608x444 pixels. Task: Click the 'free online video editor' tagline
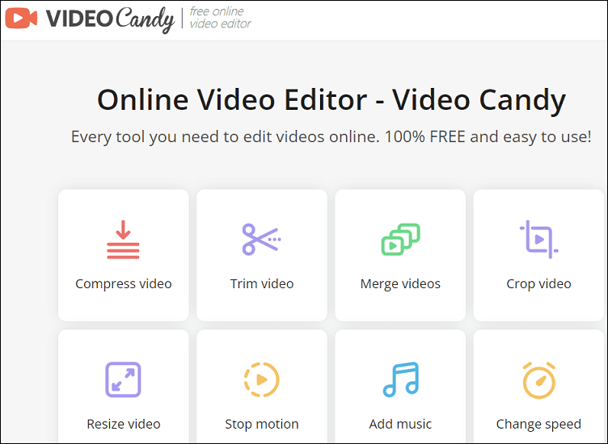pos(220,18)
